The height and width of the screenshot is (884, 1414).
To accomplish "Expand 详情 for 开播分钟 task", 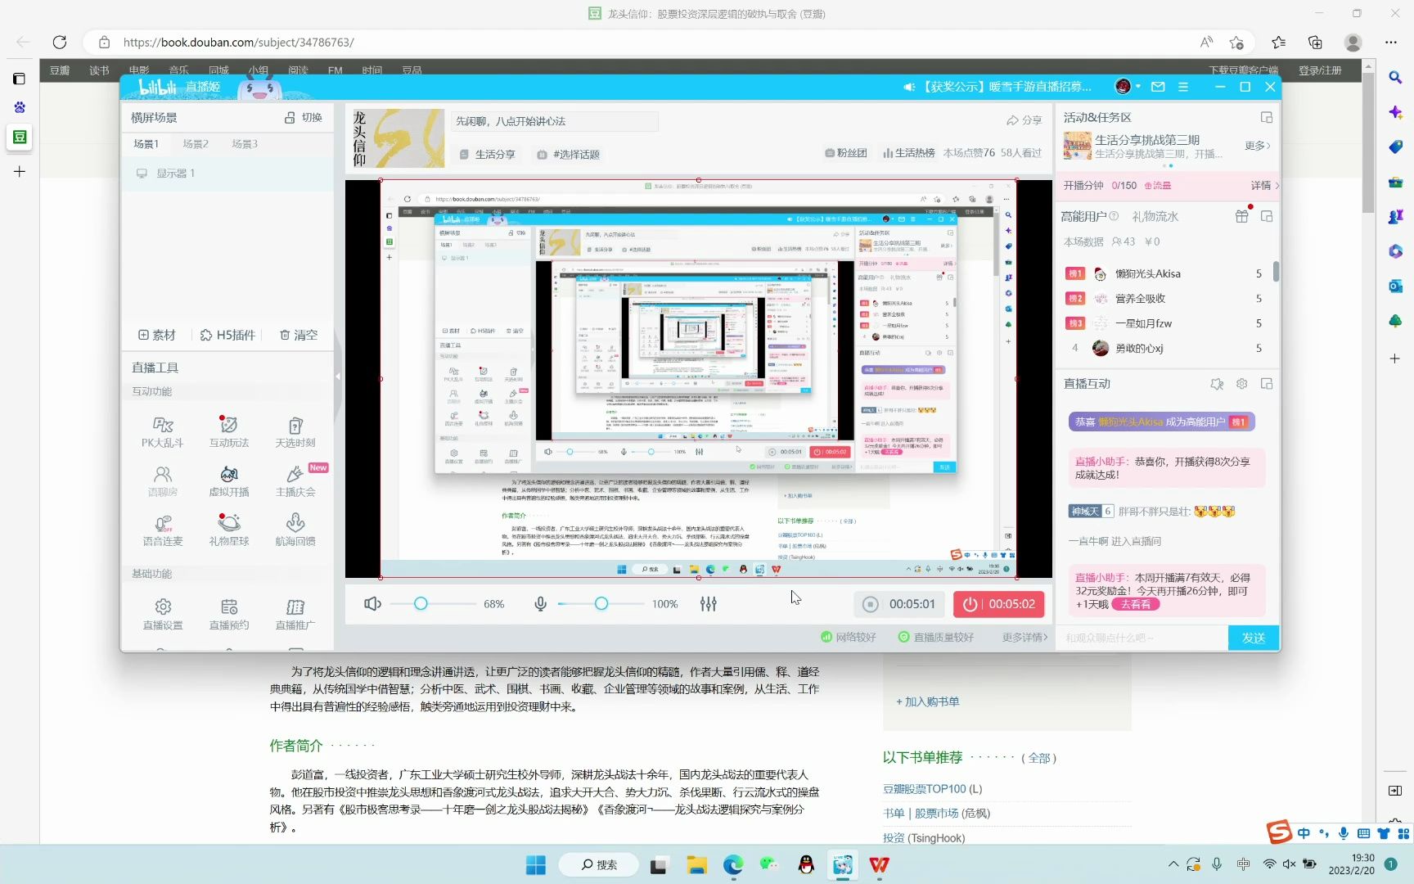I will [x=1265, y=186].
